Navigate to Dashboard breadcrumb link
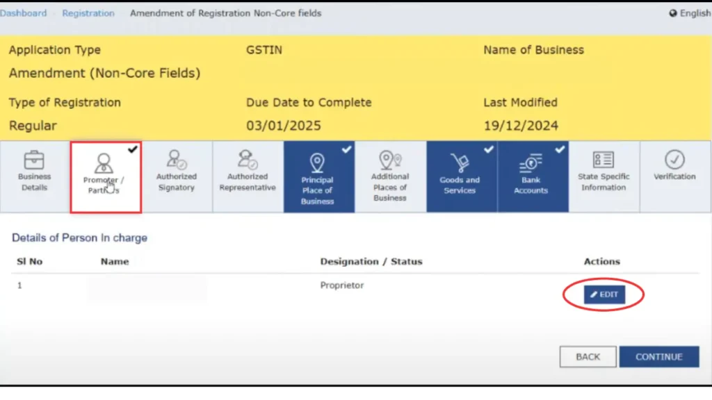Screen dimensions: 712x400 coord(24,13)
